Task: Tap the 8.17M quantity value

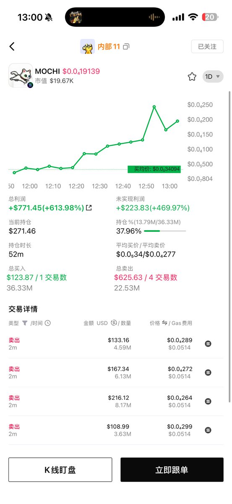Action: pos(123,405)
